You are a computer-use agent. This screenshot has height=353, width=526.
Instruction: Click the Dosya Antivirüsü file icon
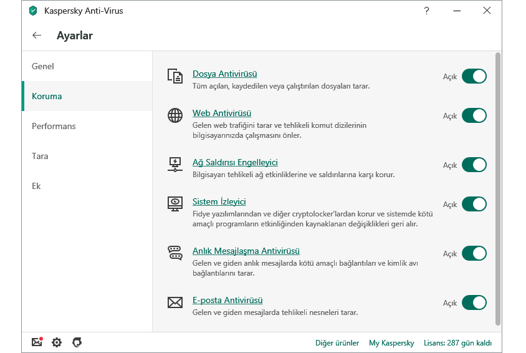pos(175,76)
